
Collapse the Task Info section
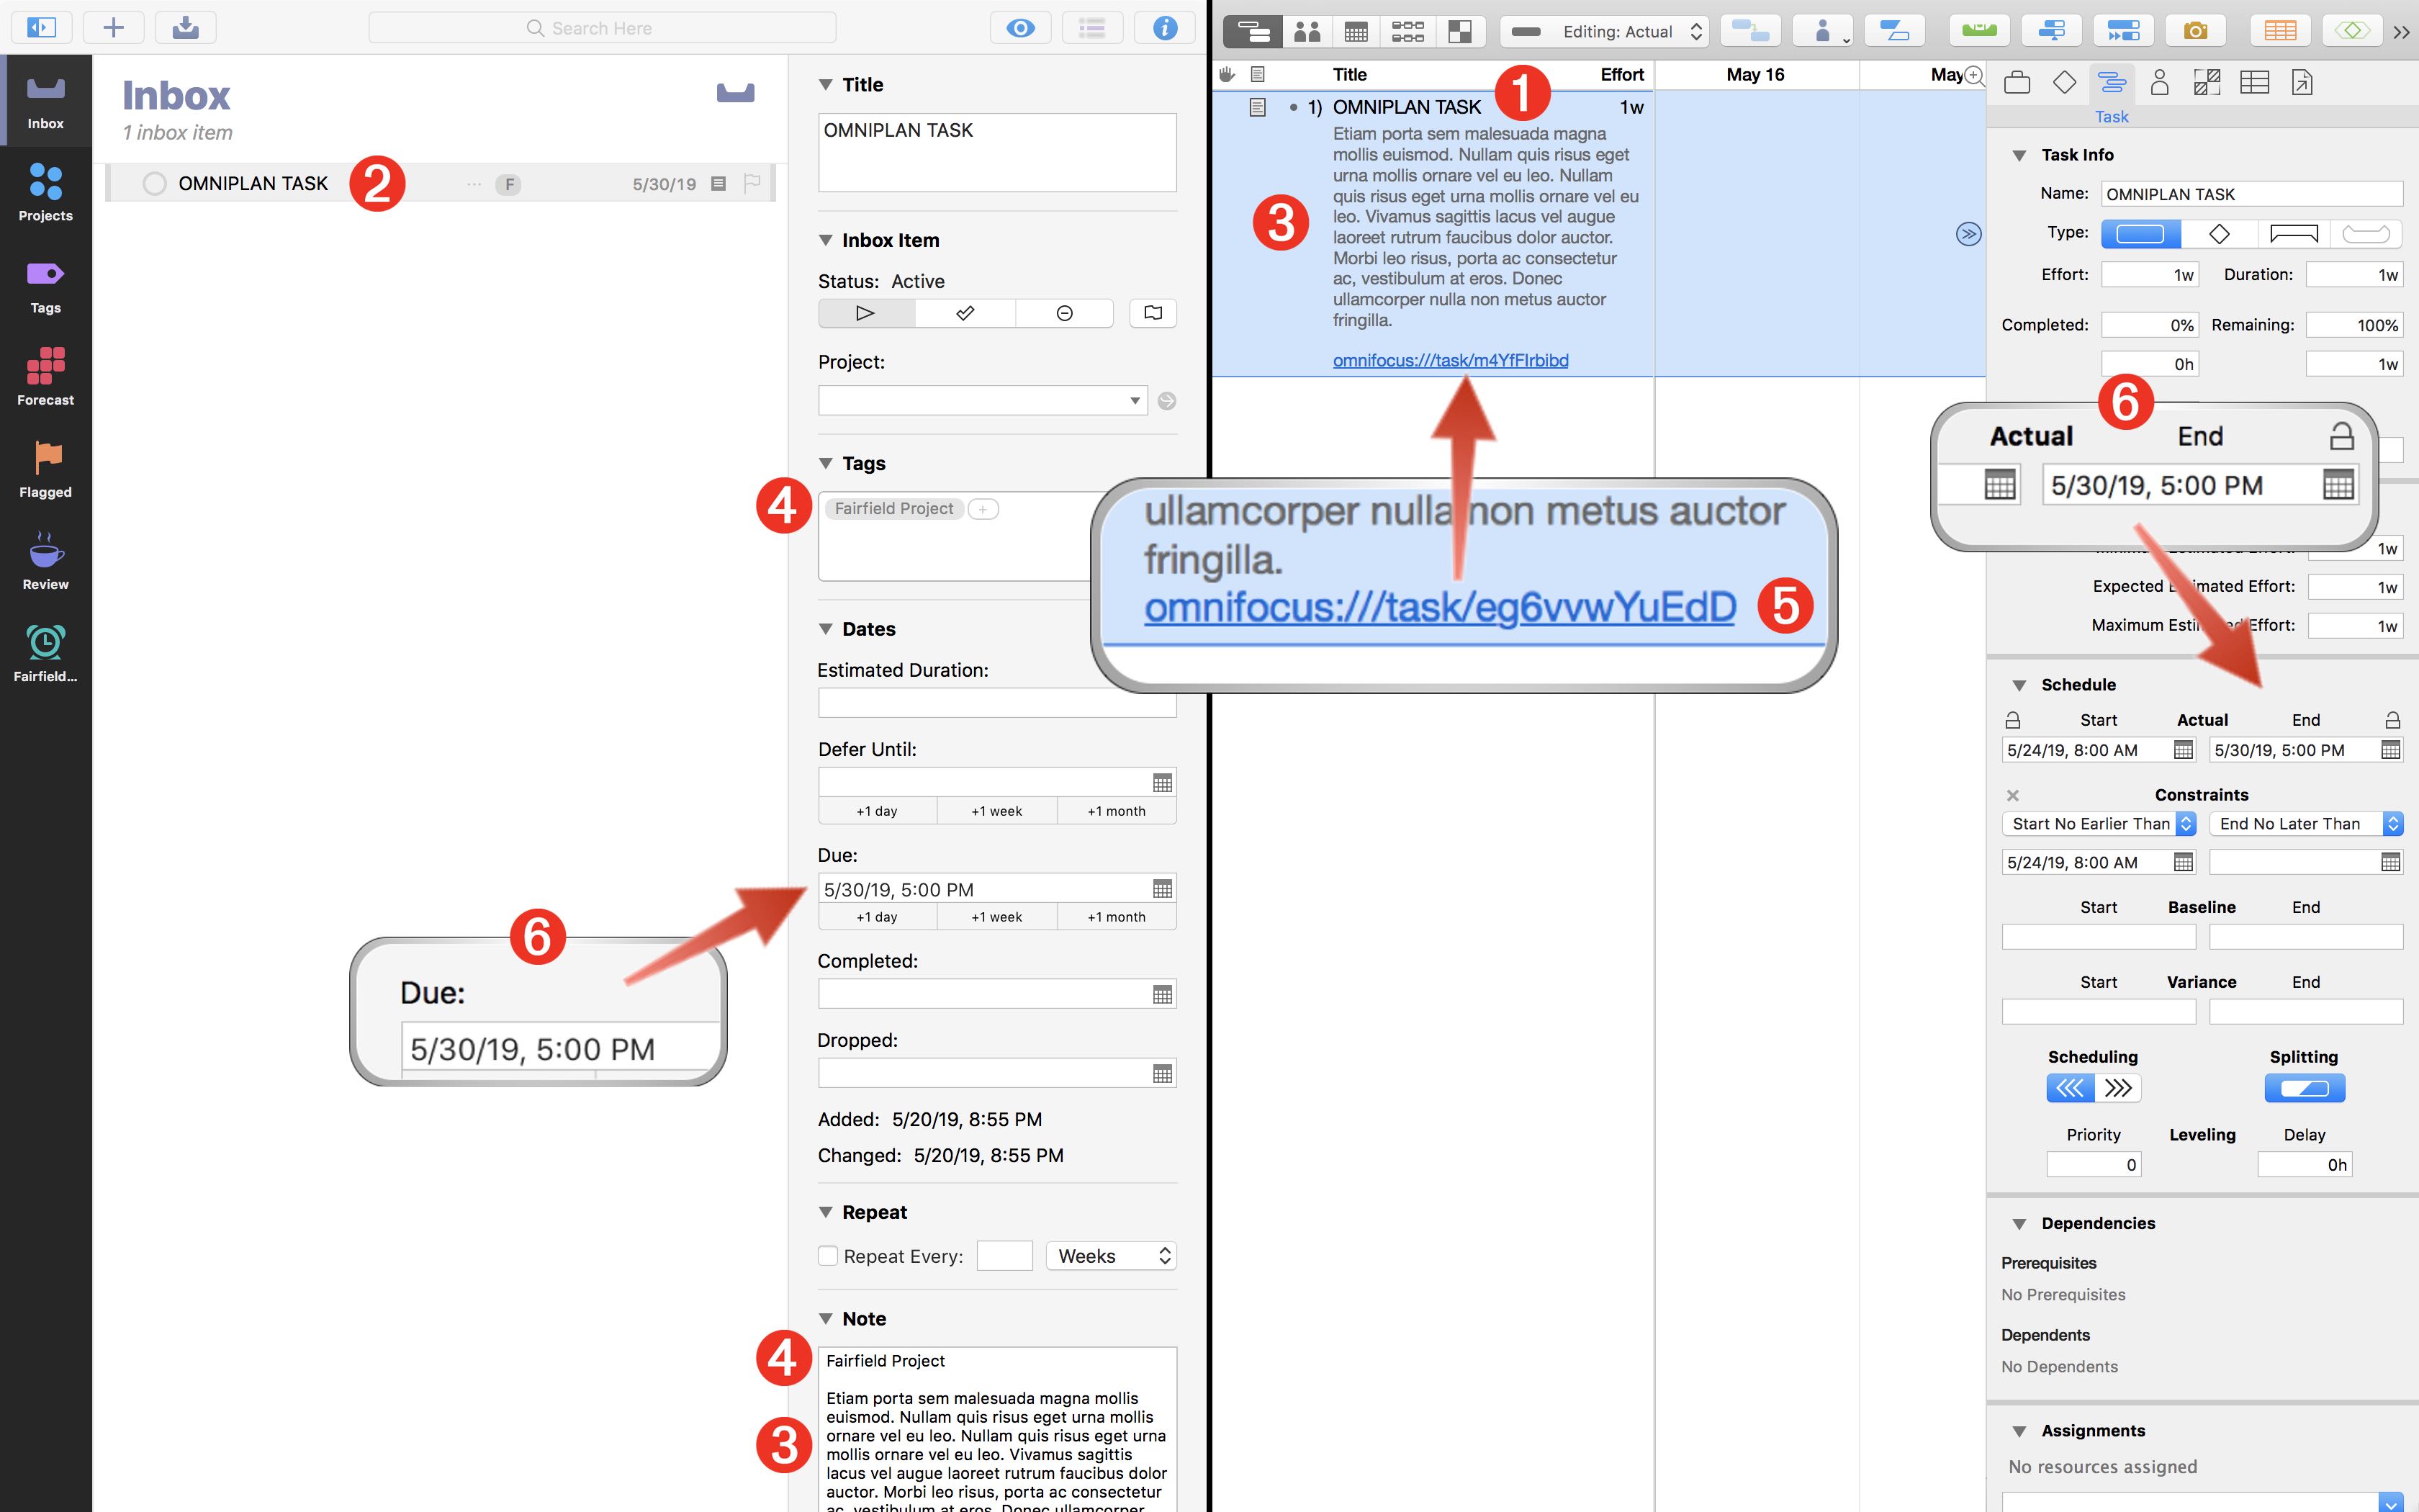(x=2019, y=155)
